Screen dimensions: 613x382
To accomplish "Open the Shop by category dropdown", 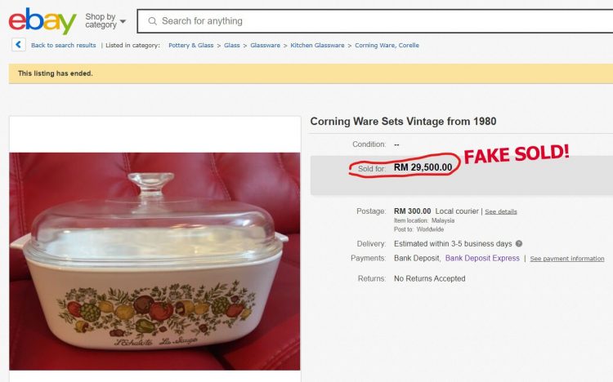I will (105, 20).
